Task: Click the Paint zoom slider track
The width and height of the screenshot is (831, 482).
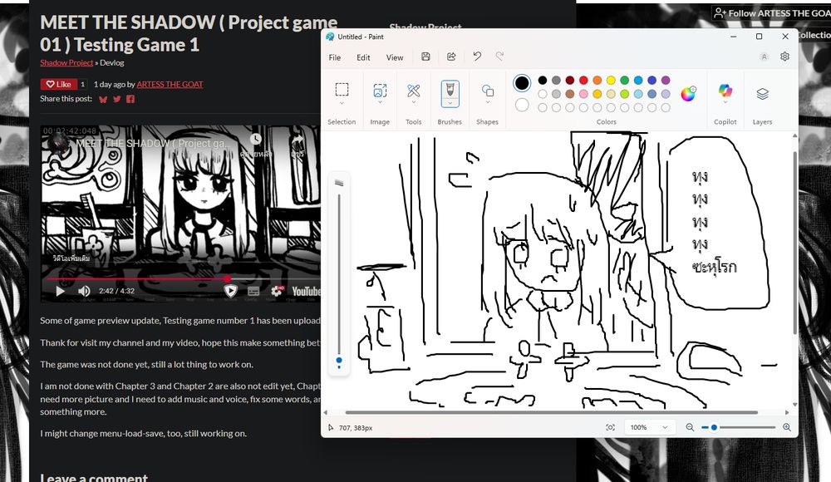Action: [x=738, y=427]
